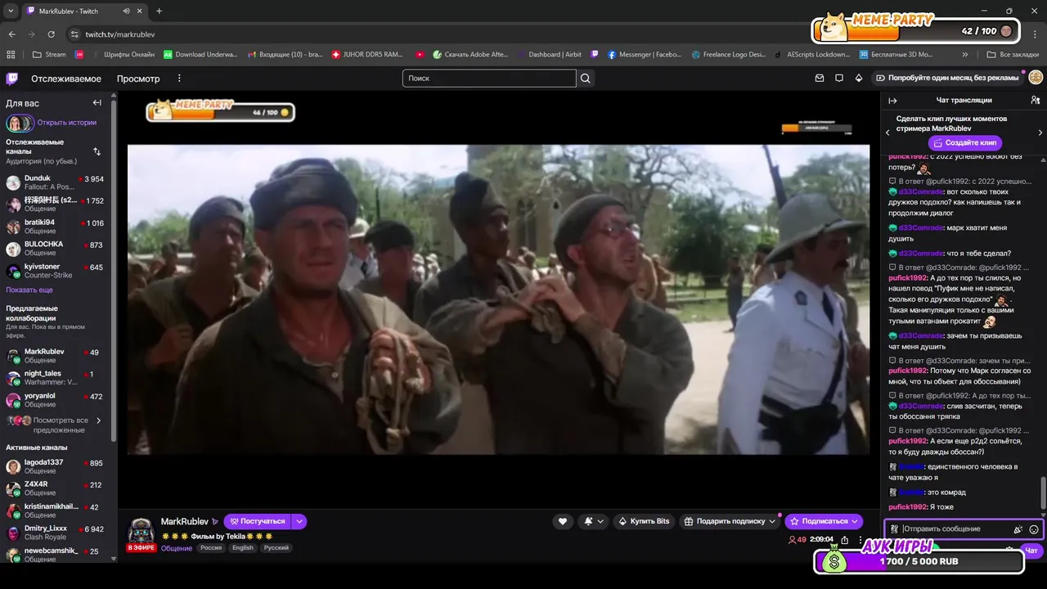1047x589 pixels.
Task: Collapse the stream chat panel arrow
Action: click(x=892, y=101)
